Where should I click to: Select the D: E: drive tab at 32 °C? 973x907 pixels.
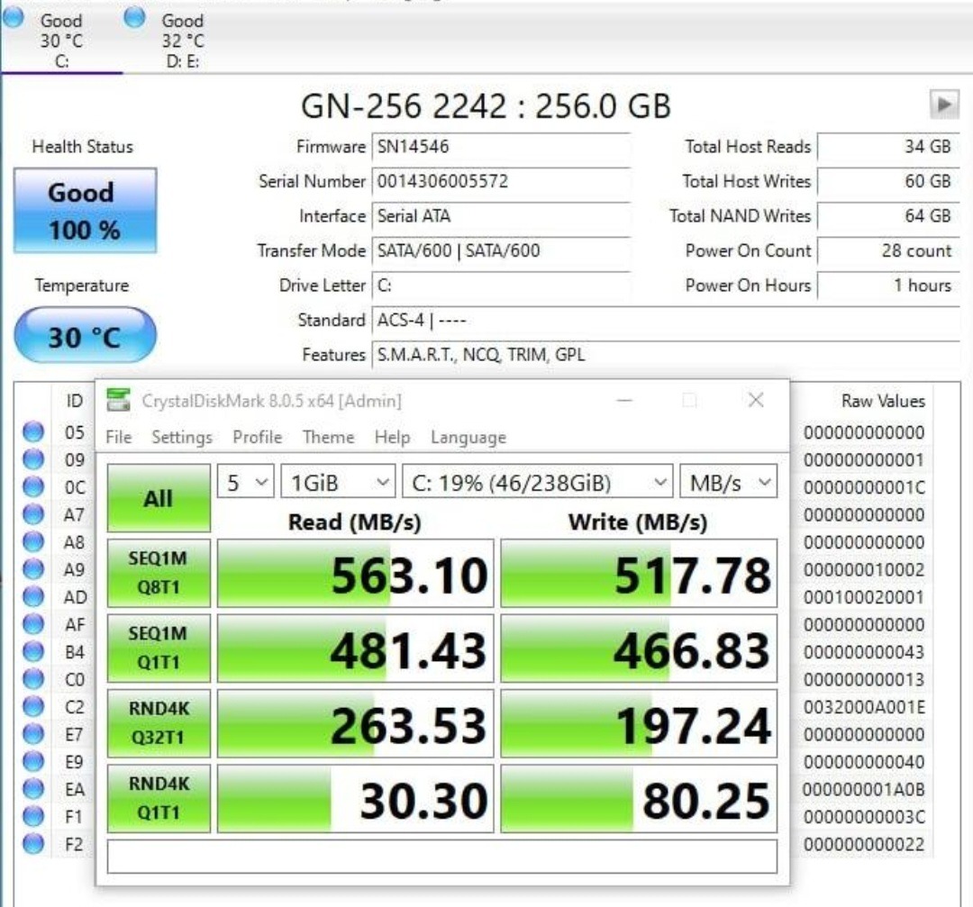click(182, 39)
